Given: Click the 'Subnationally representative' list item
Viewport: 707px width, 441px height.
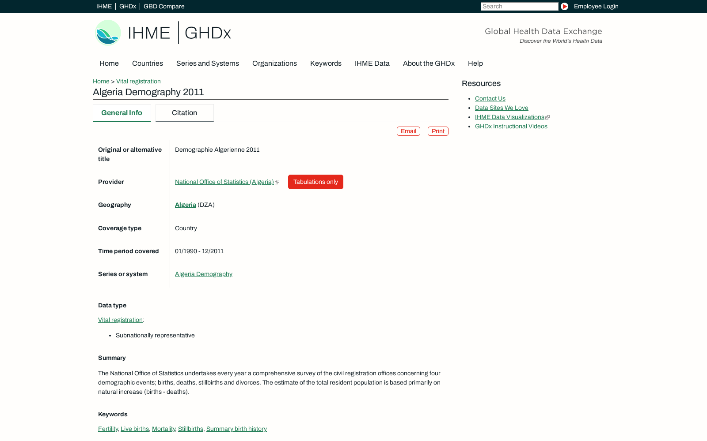Looking at the screenshot, I should [155, 336].
